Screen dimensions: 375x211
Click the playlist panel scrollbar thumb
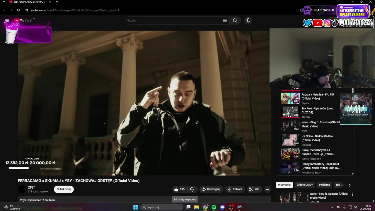(352, 90)
